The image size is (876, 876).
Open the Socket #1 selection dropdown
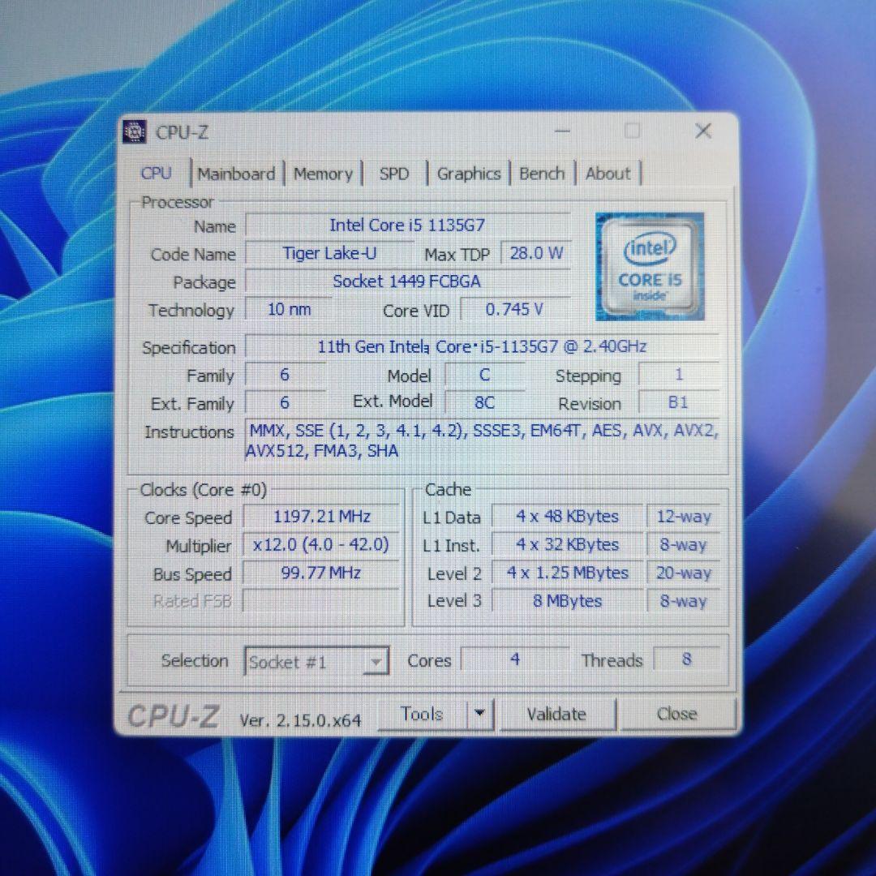pos(375,662)
